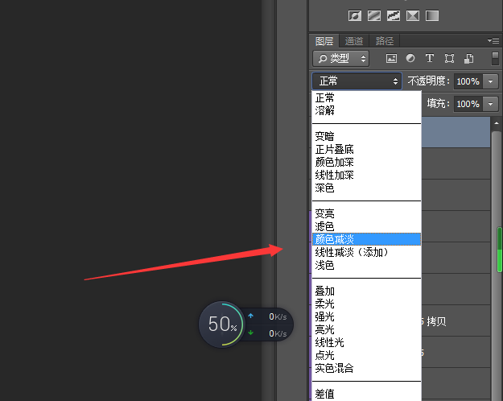Select 正常 blend mode from the list
Viewport: 503px width, 401px height.
click(x=366, y=97)
